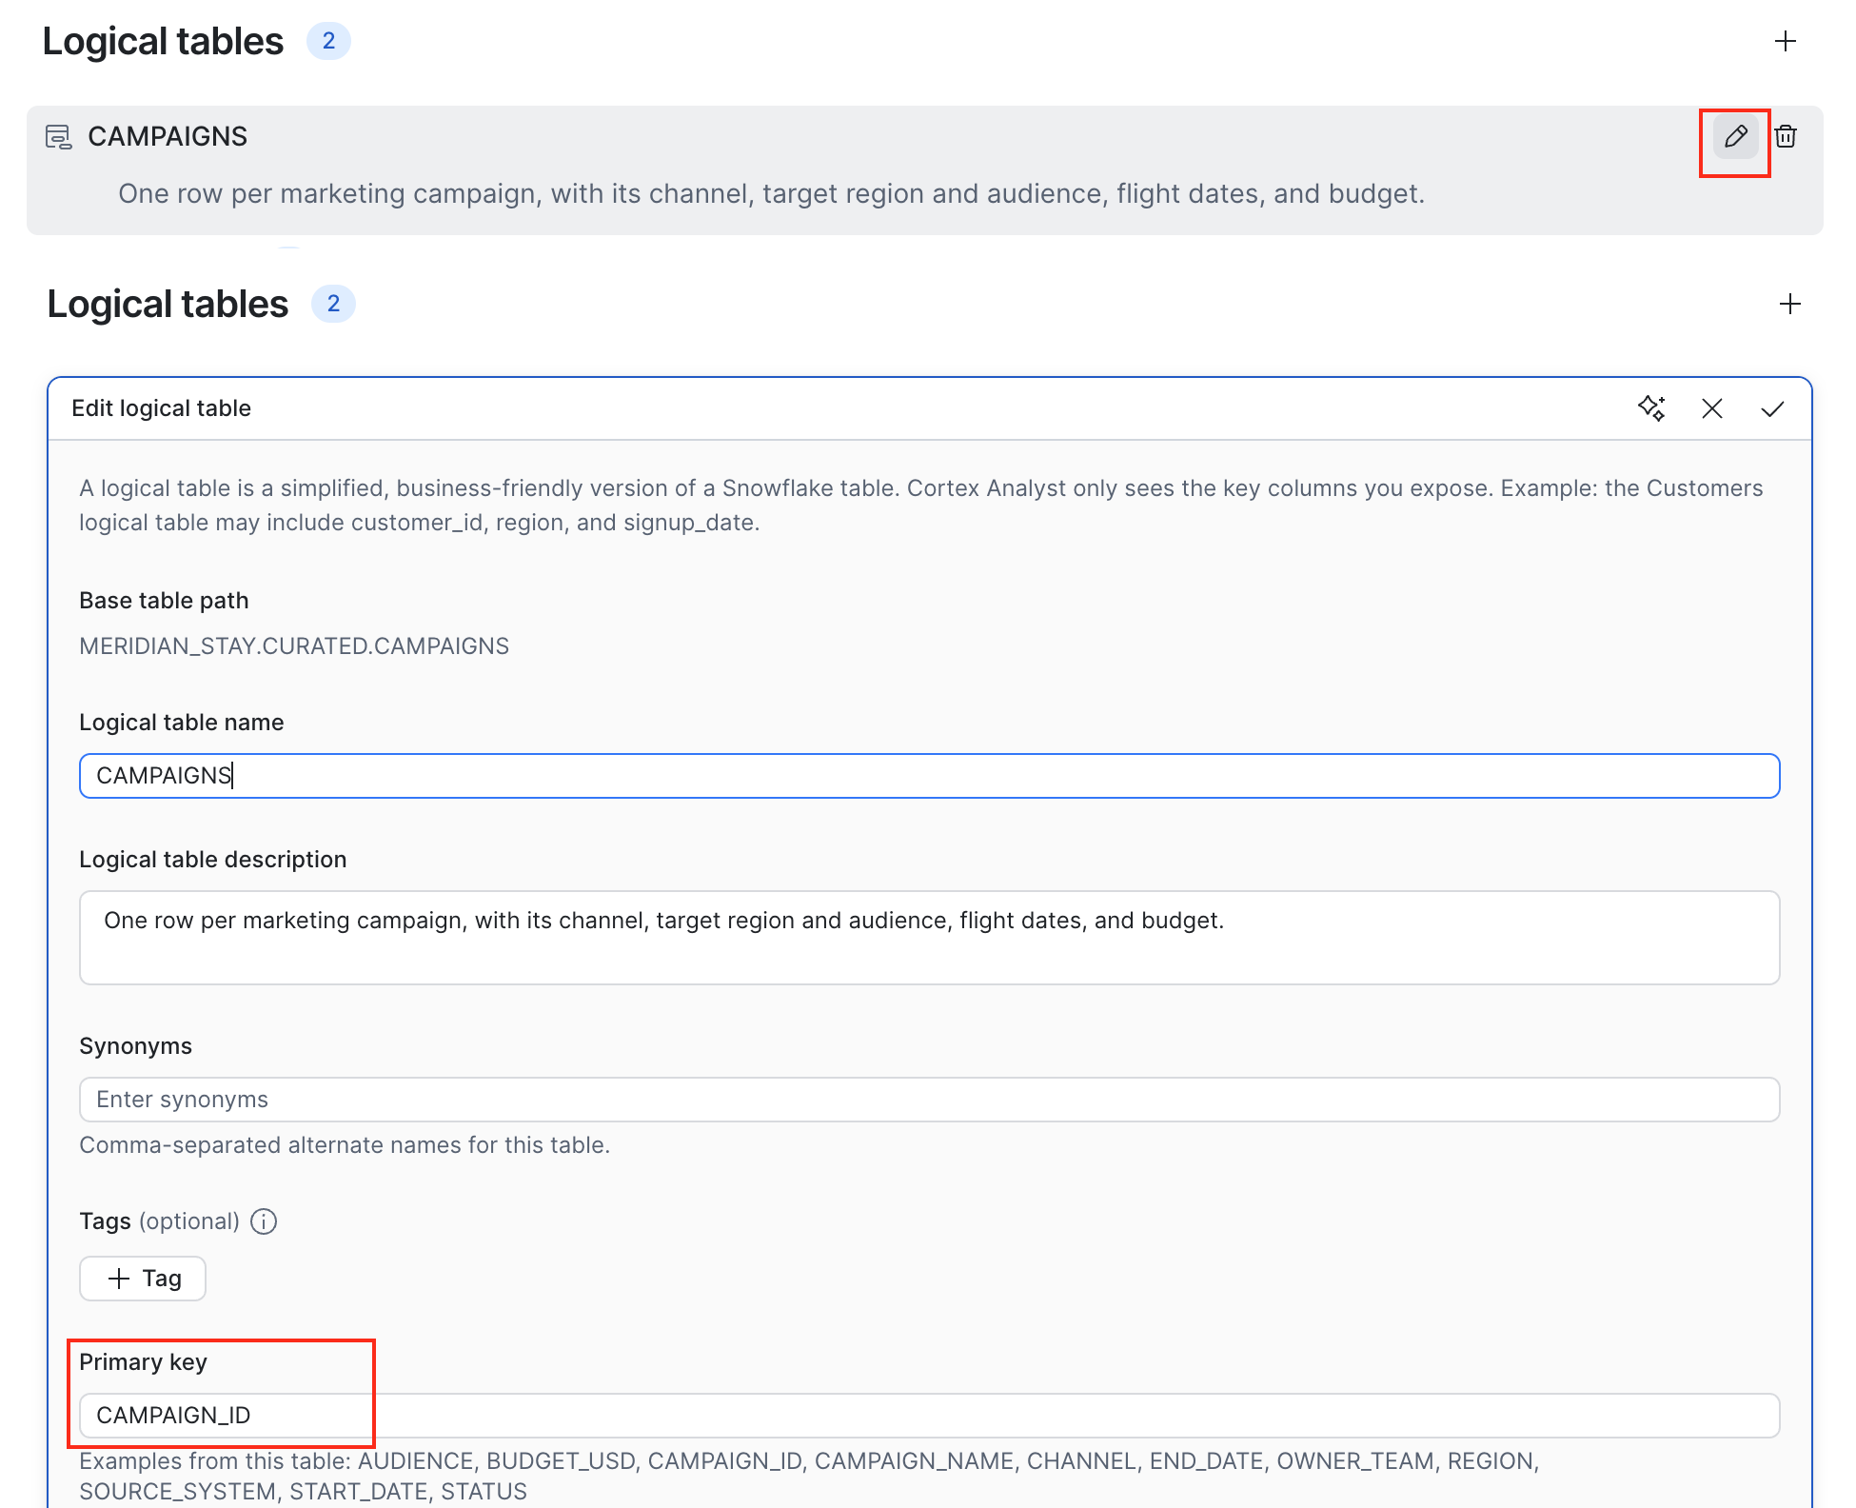
Task: Focus the Logical table name field
Action: [x=929, y=776]
